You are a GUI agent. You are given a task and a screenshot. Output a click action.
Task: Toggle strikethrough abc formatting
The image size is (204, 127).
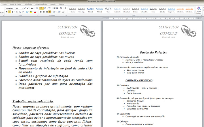point(17,12)
